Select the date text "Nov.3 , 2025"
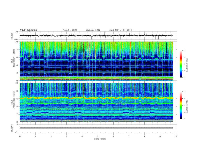Image resolution: width=198 pixels, height=153 pixels. (x=70, y=30)
